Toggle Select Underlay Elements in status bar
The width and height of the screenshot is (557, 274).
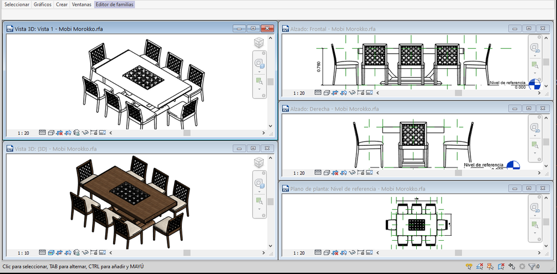[479, 266]
